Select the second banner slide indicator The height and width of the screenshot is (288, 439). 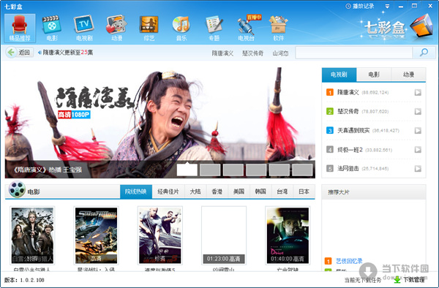pyautogui.click(x=210, y=170)
